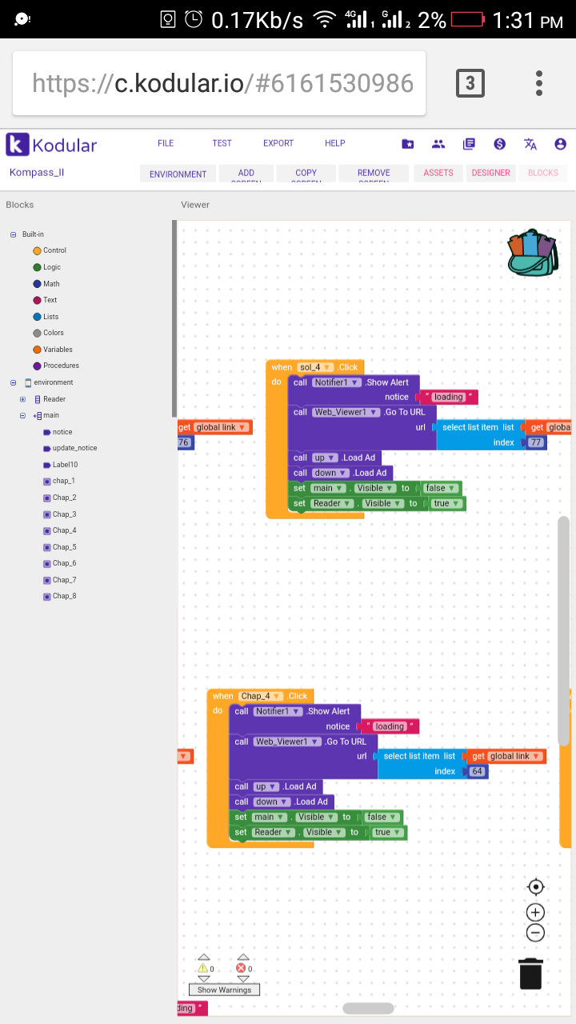Collapse the Built-in tree node
The width and height of the screenshot is (576, 1024).
(x=13, y=234)
